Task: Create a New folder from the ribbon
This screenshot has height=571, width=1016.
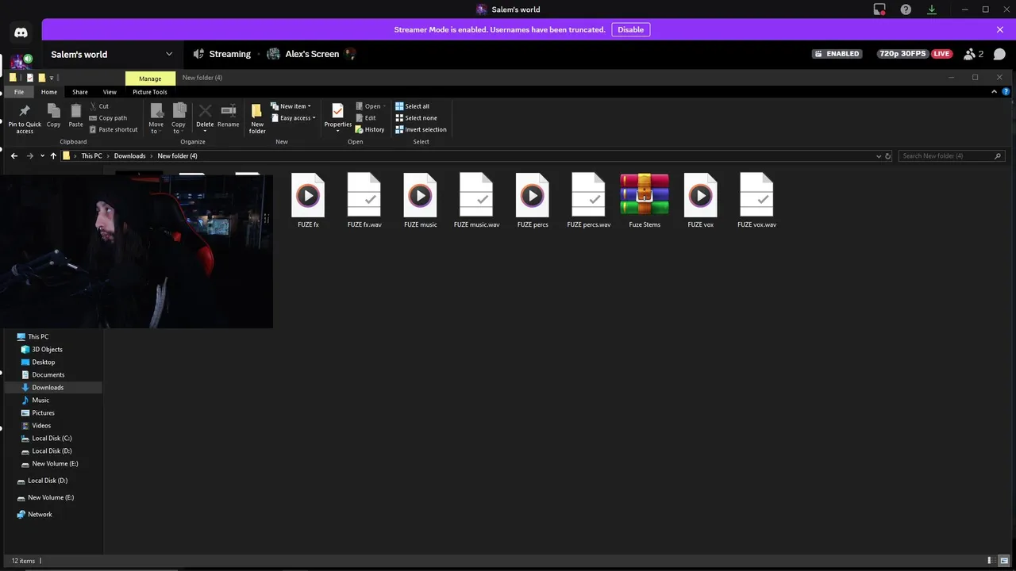Action: [257, 117]
